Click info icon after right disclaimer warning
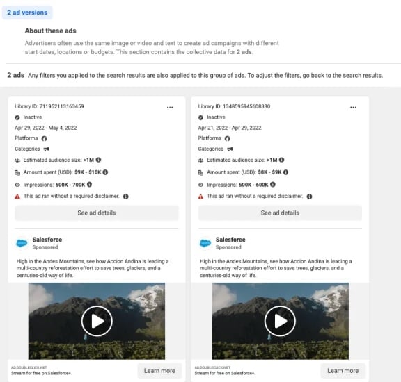The image size is (401, 382). tap(309, 197)
